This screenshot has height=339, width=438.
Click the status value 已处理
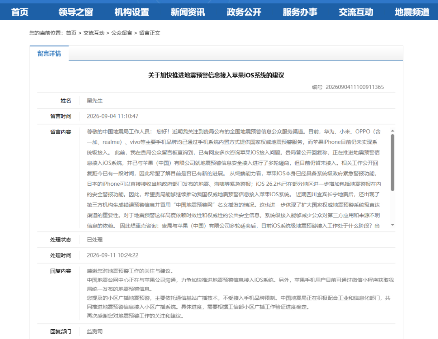pyautogui.click(x=94, y=240)
